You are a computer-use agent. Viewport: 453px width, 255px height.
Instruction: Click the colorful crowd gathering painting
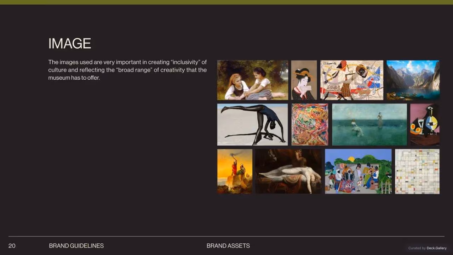(x=358, y=171)
